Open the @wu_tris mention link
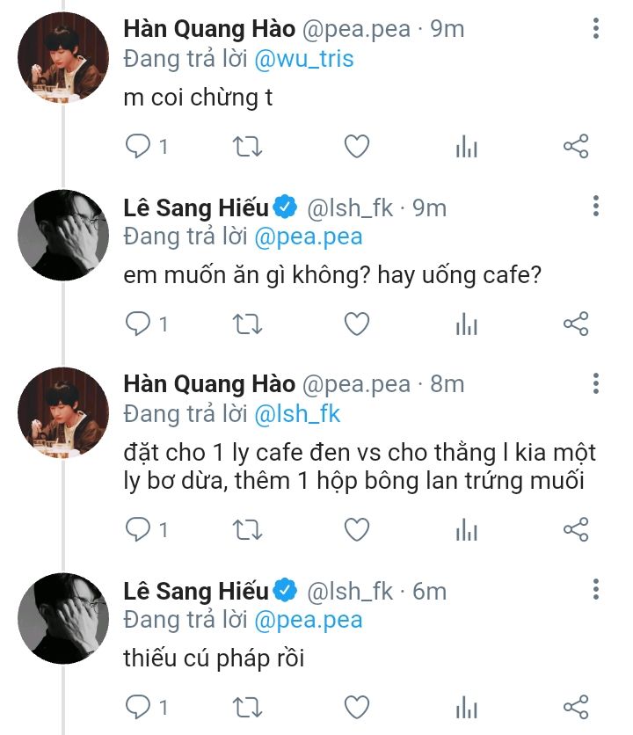The width and height of the screenshot is (633, 735). pos(303,60)
